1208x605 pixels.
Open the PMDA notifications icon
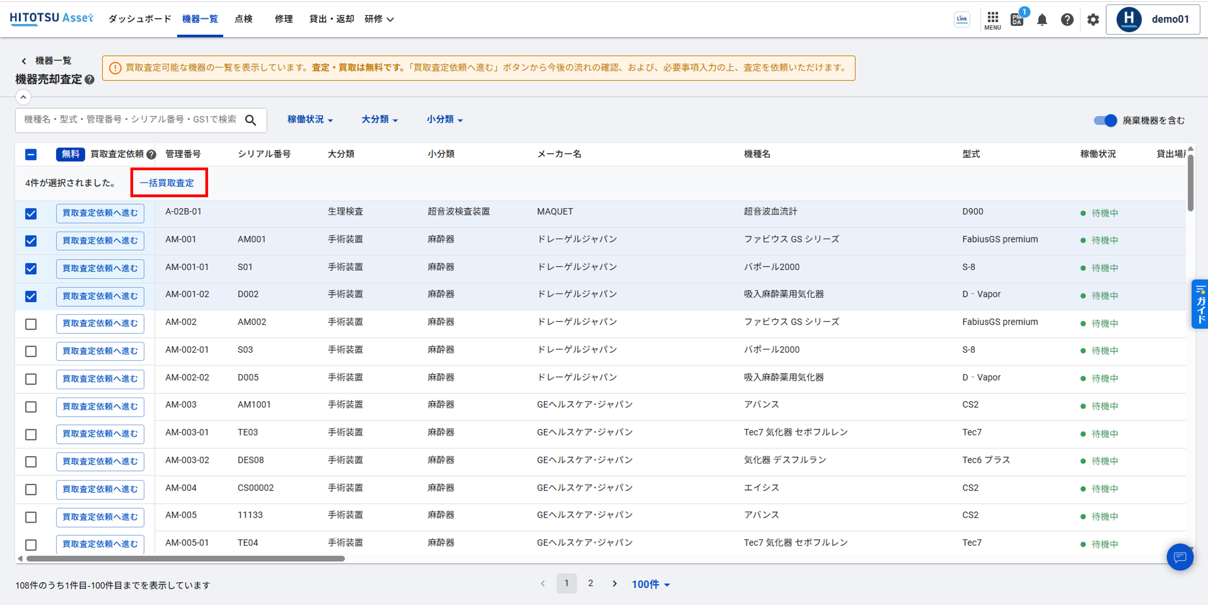tap(1017, 19)
